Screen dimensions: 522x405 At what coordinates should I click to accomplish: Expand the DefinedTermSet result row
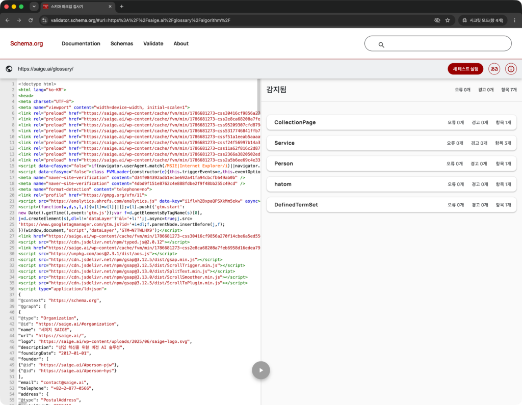click(x=391, y=205)
